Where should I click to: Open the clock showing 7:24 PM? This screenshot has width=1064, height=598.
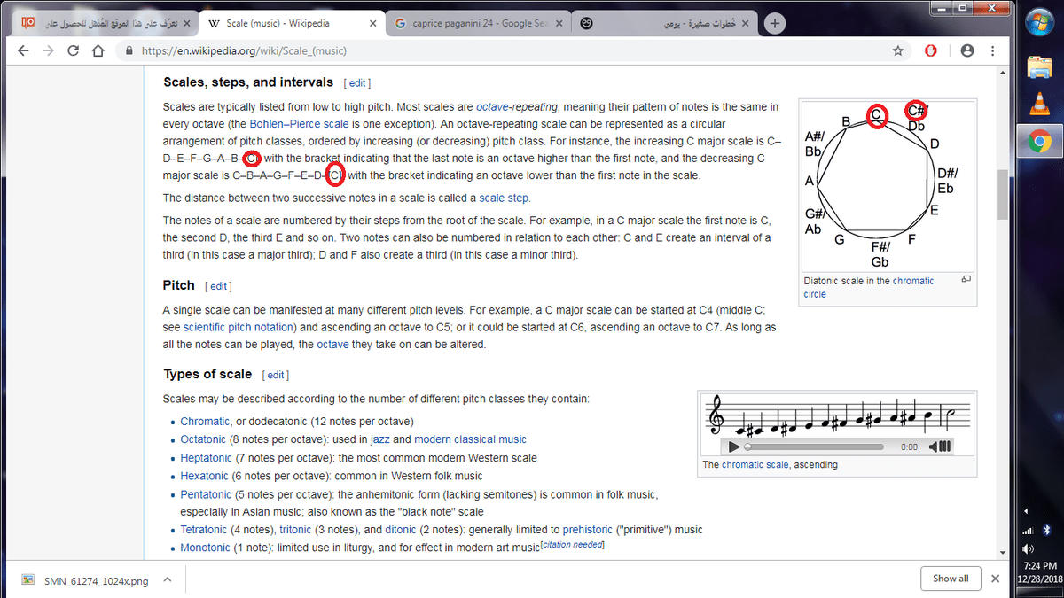[1039, 564]
